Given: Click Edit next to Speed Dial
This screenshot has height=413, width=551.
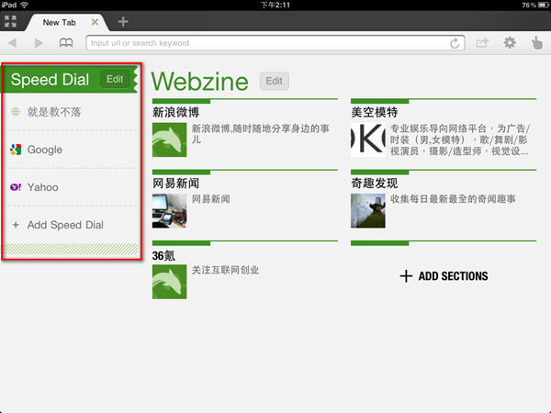Looking at the screenshot, I should [115, 79].
